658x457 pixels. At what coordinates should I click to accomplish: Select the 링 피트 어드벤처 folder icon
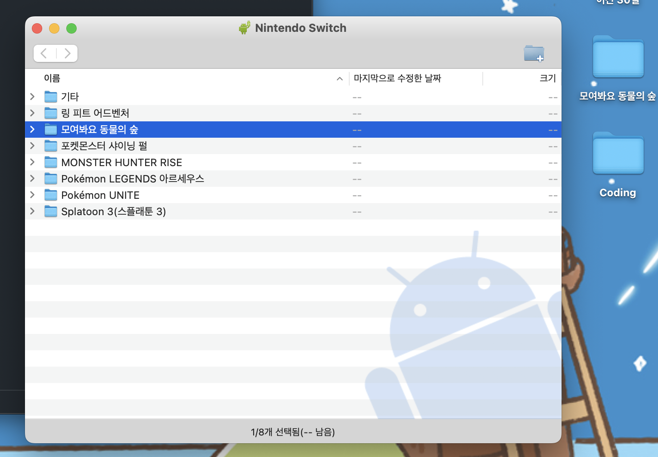51,113
